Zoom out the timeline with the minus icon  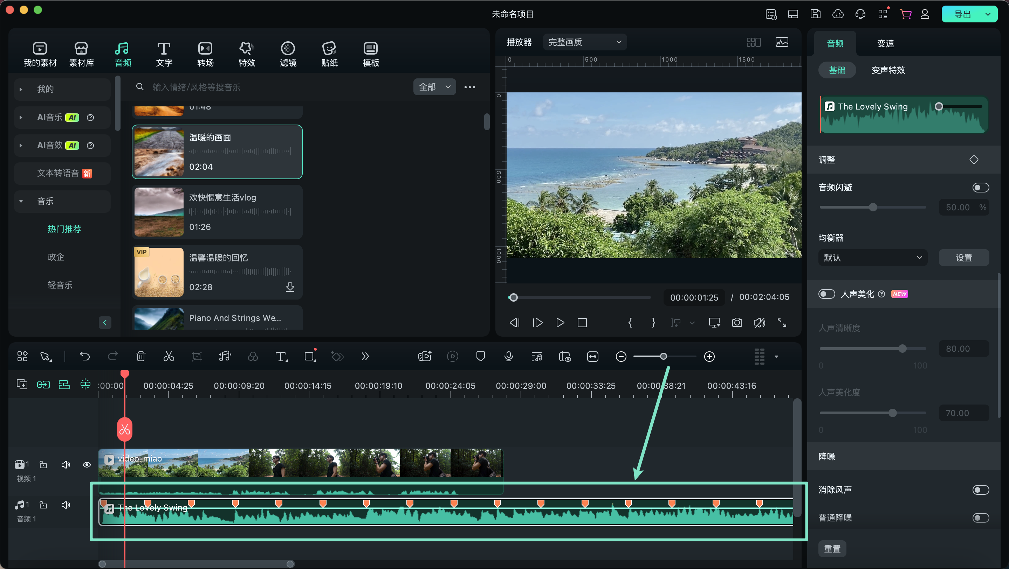621,357
